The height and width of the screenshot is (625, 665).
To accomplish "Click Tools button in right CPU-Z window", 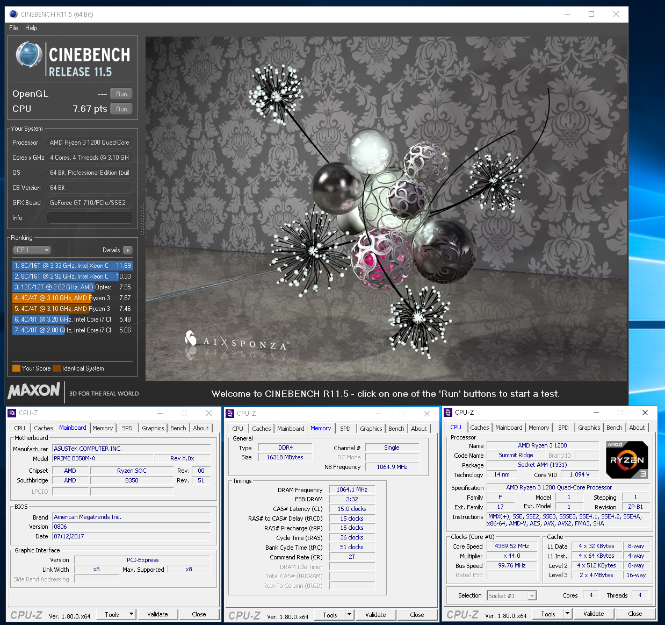I will point(548,614).
